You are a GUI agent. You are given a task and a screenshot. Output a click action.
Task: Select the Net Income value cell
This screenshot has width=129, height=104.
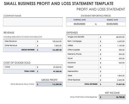112,97
